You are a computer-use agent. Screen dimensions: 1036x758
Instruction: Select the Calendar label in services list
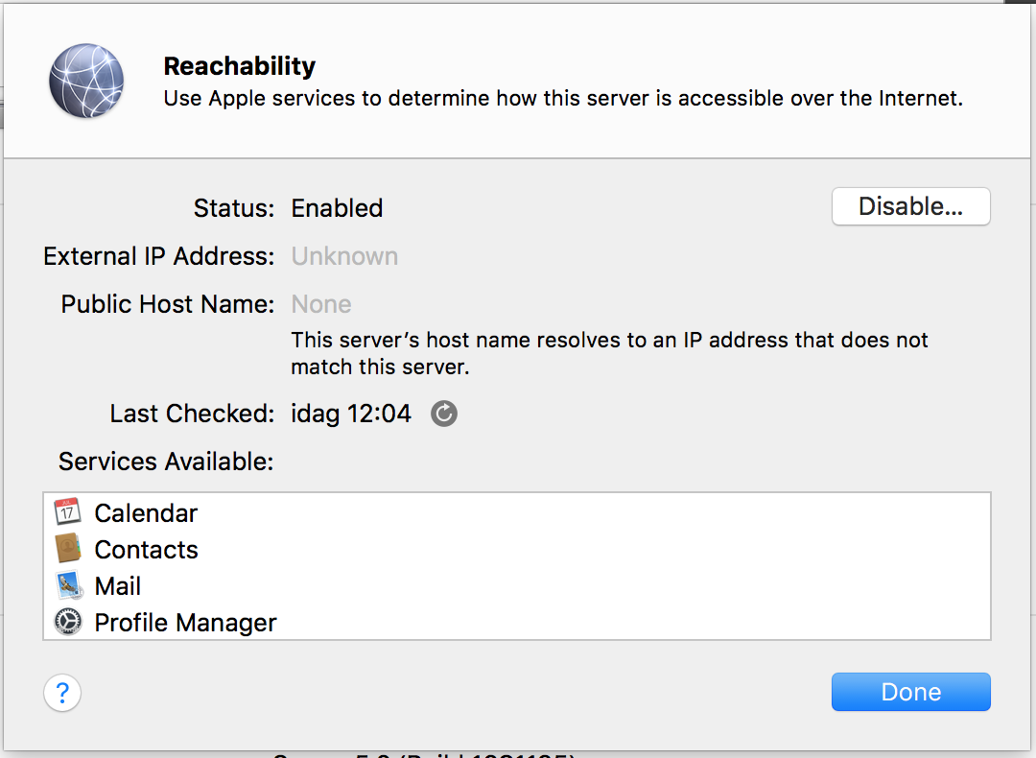pyautogui.click(x=146, y=513)
